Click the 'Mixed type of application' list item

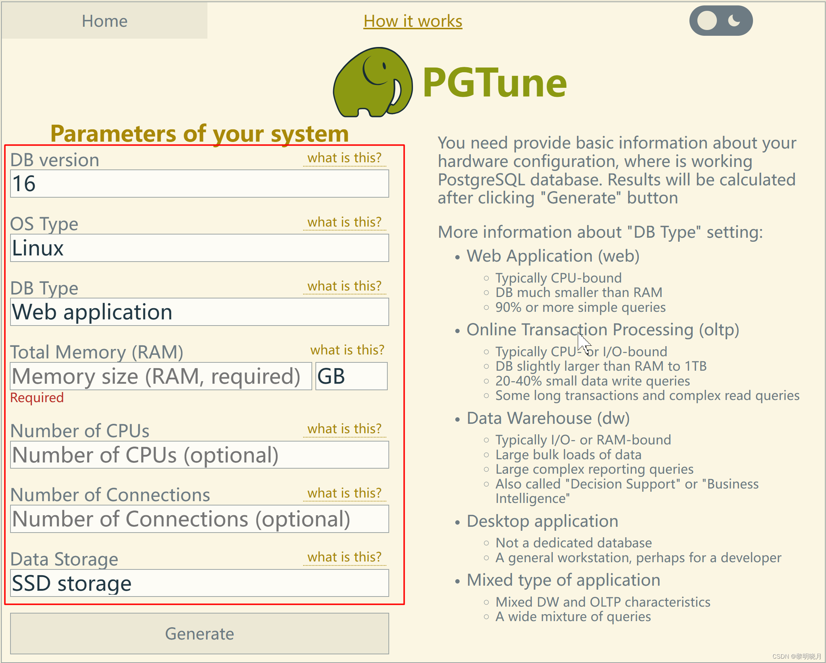point(563,580)
